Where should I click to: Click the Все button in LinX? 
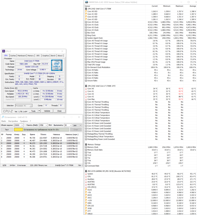(x=50, y=125)
